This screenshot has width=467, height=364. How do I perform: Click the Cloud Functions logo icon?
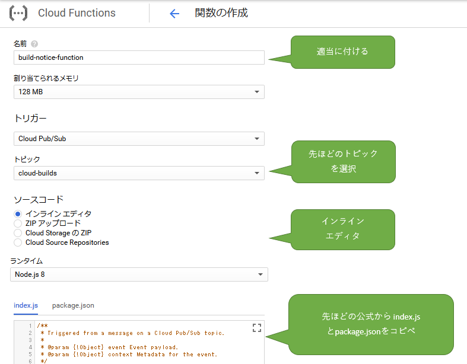click(18, 13)
